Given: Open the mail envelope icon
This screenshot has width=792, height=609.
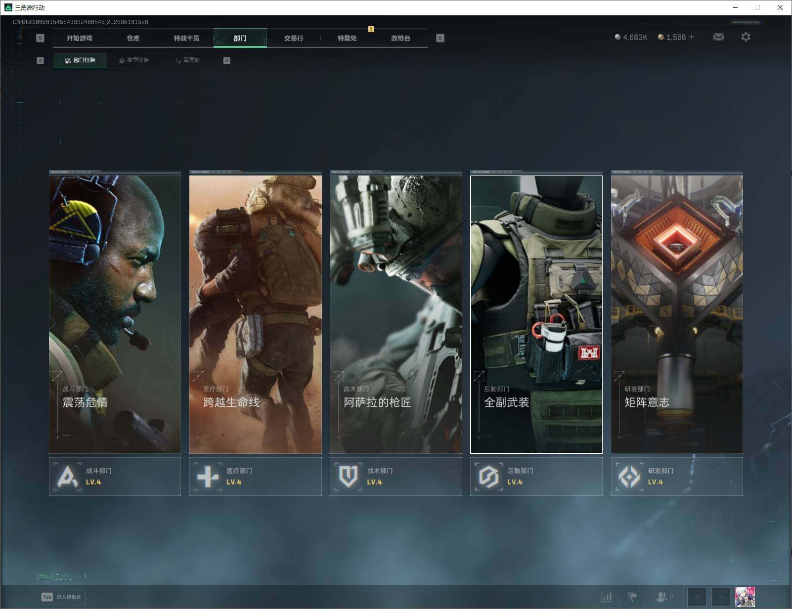Looking at the screenshot, I should (x=718, y=37).
